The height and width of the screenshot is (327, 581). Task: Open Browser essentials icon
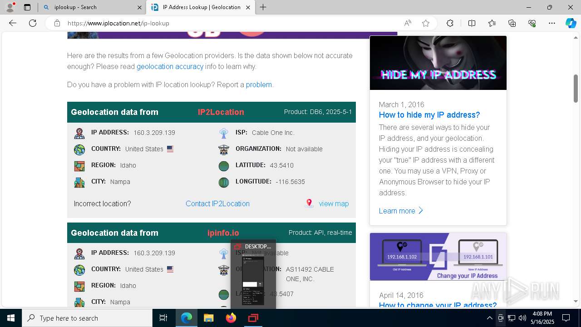coord(532,23)
